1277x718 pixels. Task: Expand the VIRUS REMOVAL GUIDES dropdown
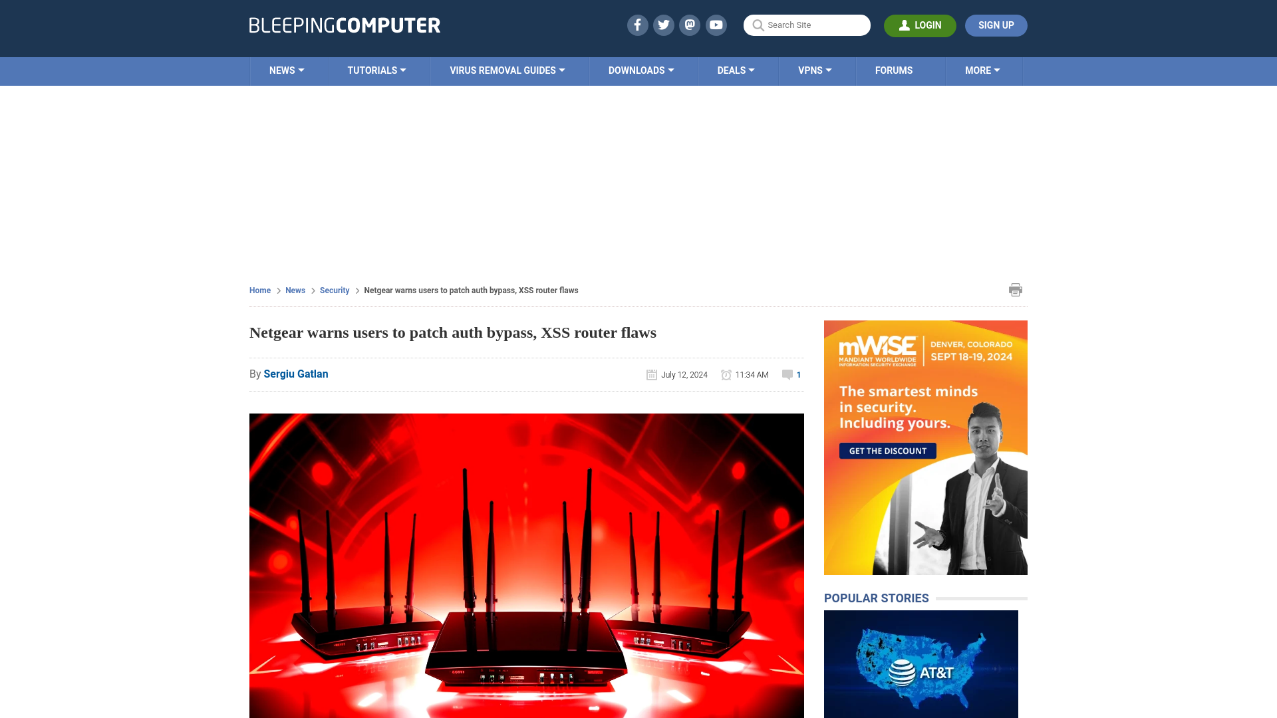pyautogui.click(x=507, y=70)
